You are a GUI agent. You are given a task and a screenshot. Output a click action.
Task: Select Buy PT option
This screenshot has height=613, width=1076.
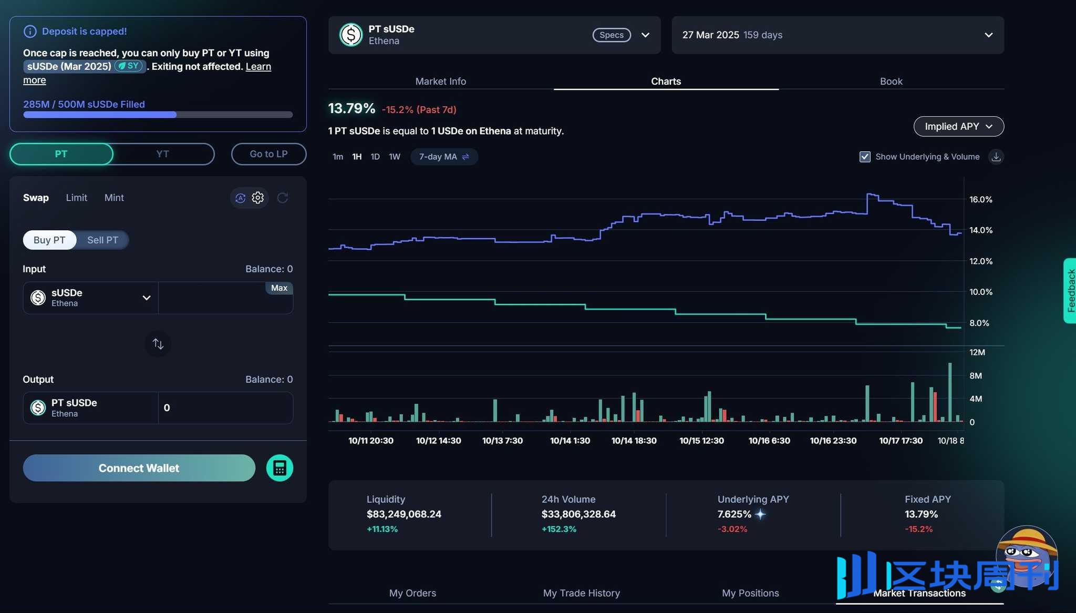click(49, 240)
